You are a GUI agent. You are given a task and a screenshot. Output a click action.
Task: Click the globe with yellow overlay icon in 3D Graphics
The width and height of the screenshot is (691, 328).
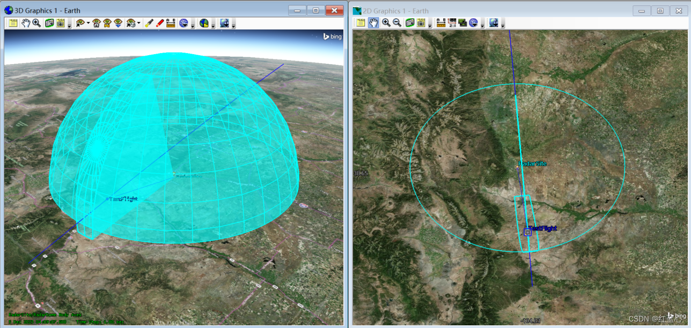coord(204,23)
